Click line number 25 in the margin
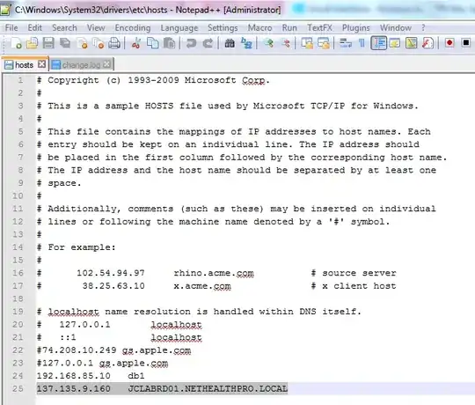This screenshot has height=405, width=475. point(18,388)
